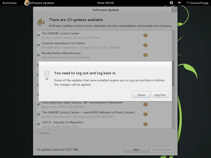Screen dimensions: 211x158
Task: Click package icon for openSUSE Shell Content row
Action: 145,114
